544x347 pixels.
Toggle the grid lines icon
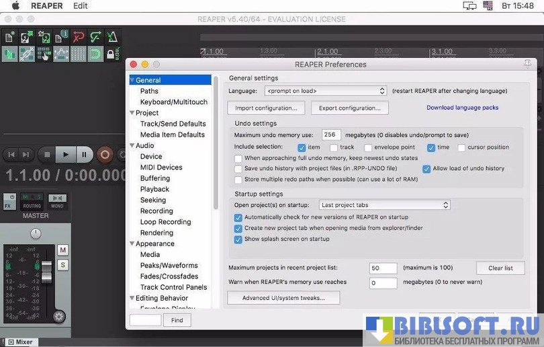[x=78, y=54]
